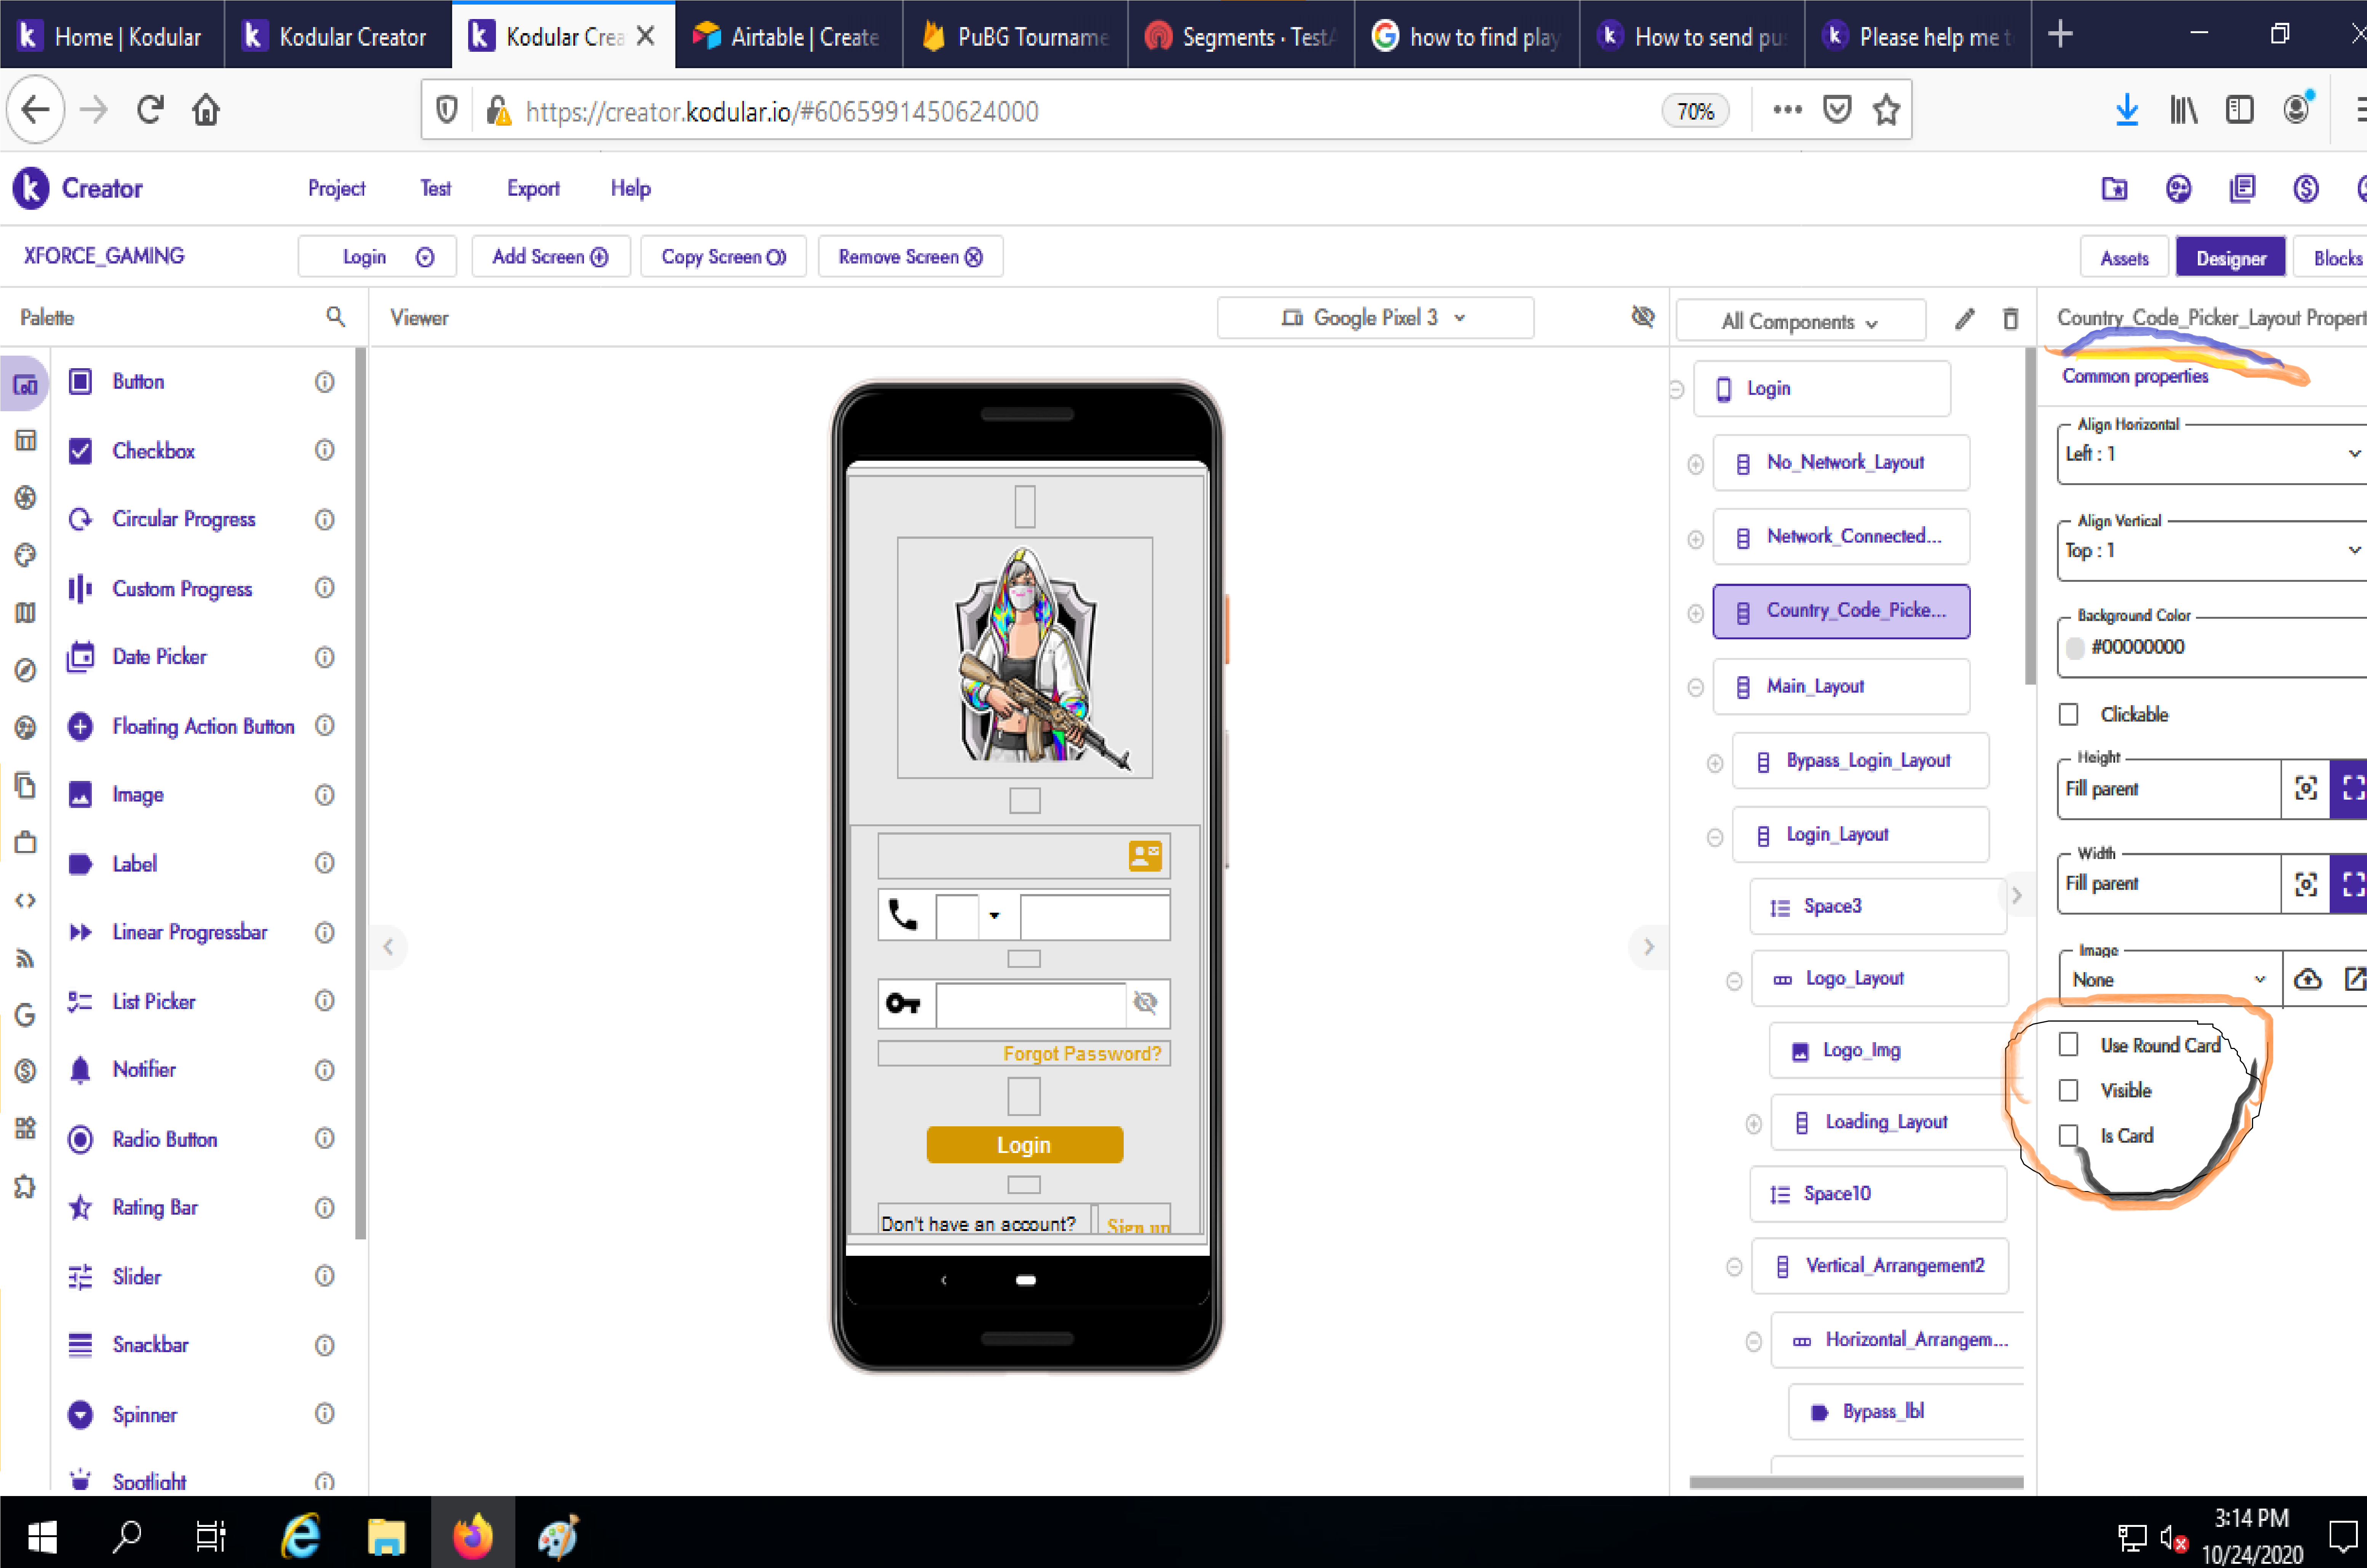
Task: Open the palette search magnifier
Action: (x=335, y=317)
